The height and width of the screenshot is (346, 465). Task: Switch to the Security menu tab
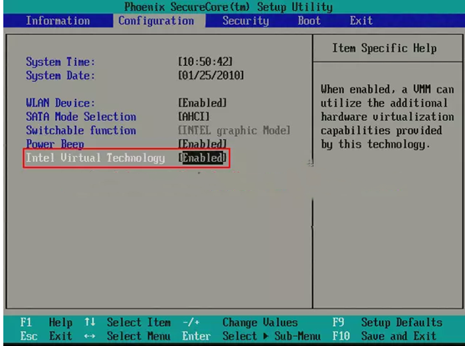coord(245,21)
